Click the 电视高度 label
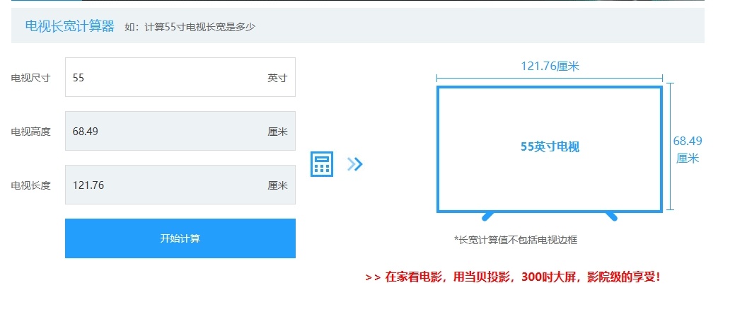 [30, 132]
